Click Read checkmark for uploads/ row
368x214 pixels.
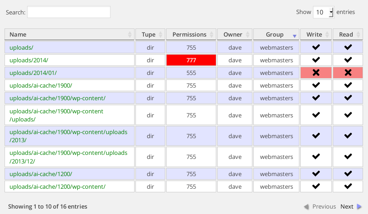tap(348, 47)
